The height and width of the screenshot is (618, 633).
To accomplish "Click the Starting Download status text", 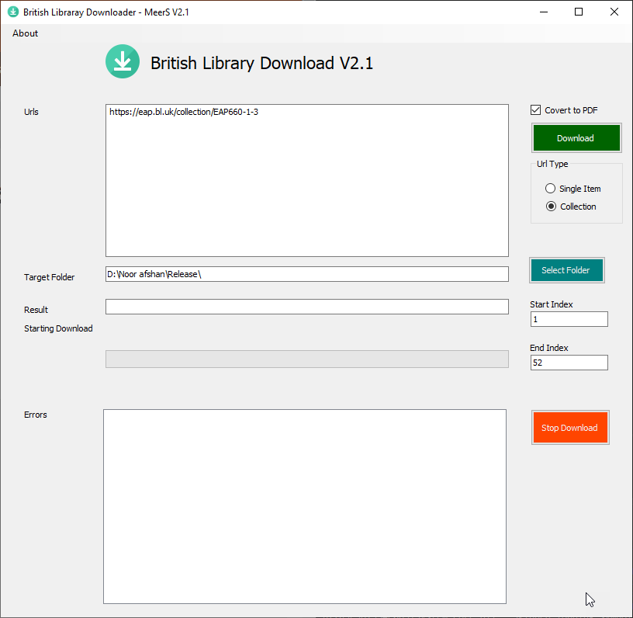I will pyautogui.click(x=58, y=328).
